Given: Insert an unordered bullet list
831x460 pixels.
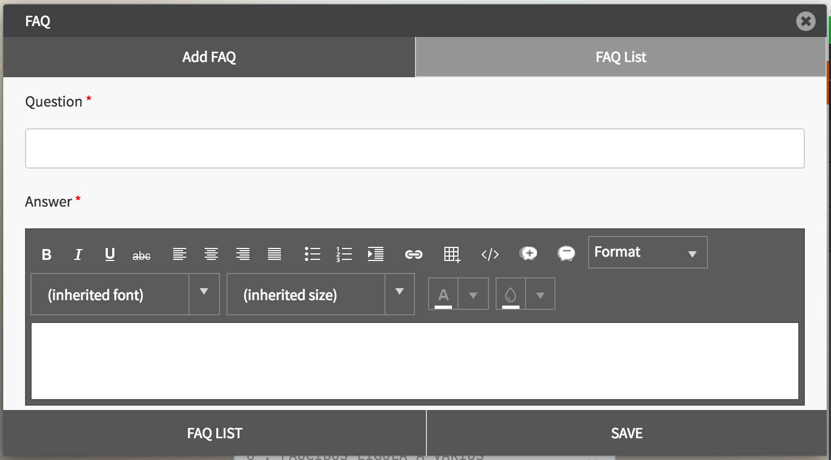Looking at the screenshot, I should tap(312, 254).
